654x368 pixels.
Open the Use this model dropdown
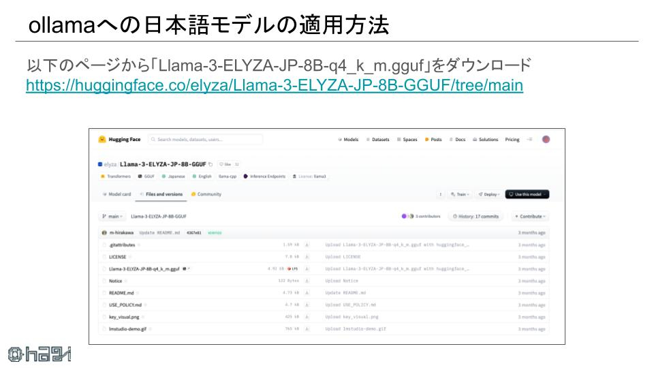(x=527, y=194)
